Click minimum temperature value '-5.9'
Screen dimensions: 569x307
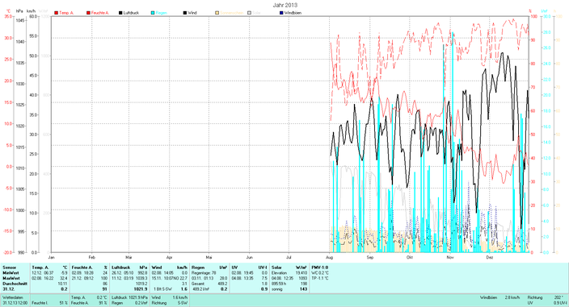(64, 273)
